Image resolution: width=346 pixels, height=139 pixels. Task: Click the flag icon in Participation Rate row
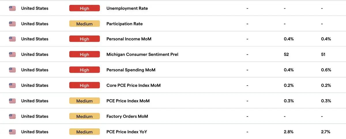12,24
